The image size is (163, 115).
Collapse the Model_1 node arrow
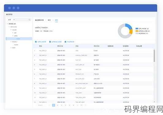[x=11, y=42]
